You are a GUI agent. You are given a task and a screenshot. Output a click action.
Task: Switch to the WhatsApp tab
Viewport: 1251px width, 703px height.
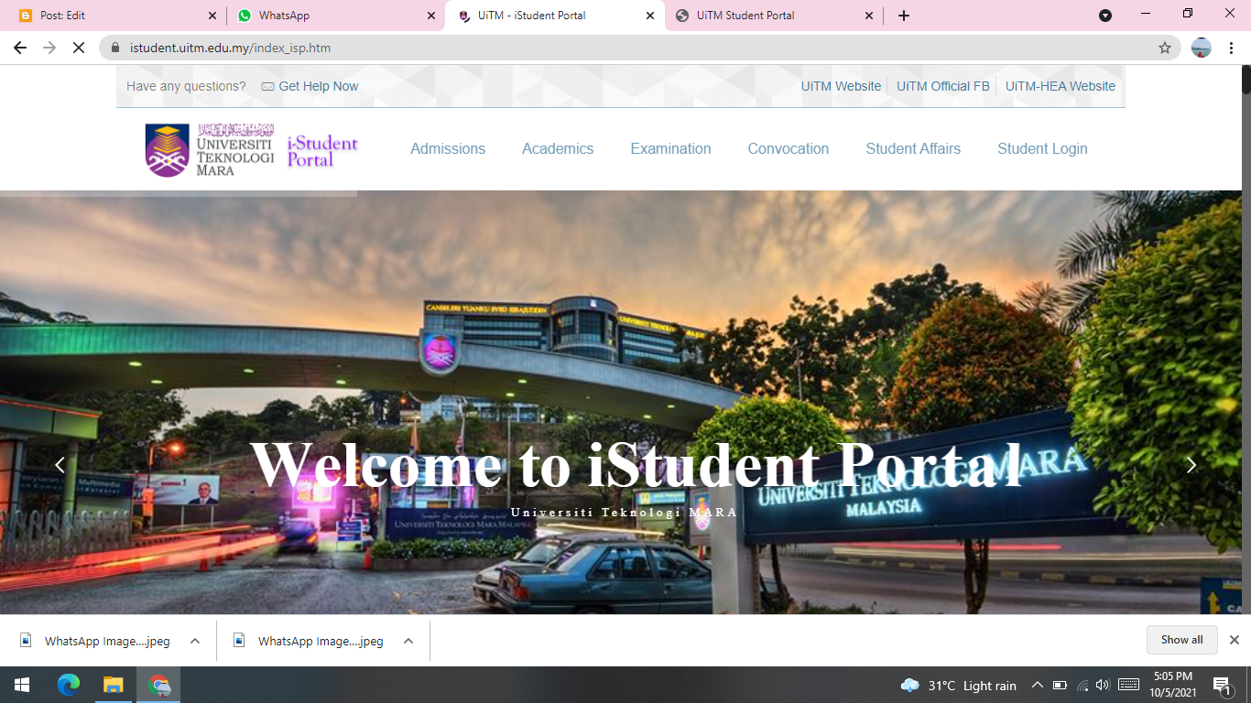[335, 16]
